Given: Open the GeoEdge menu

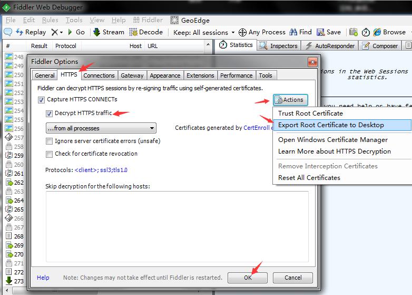Looking at the screenshot, I should [190, 20].
